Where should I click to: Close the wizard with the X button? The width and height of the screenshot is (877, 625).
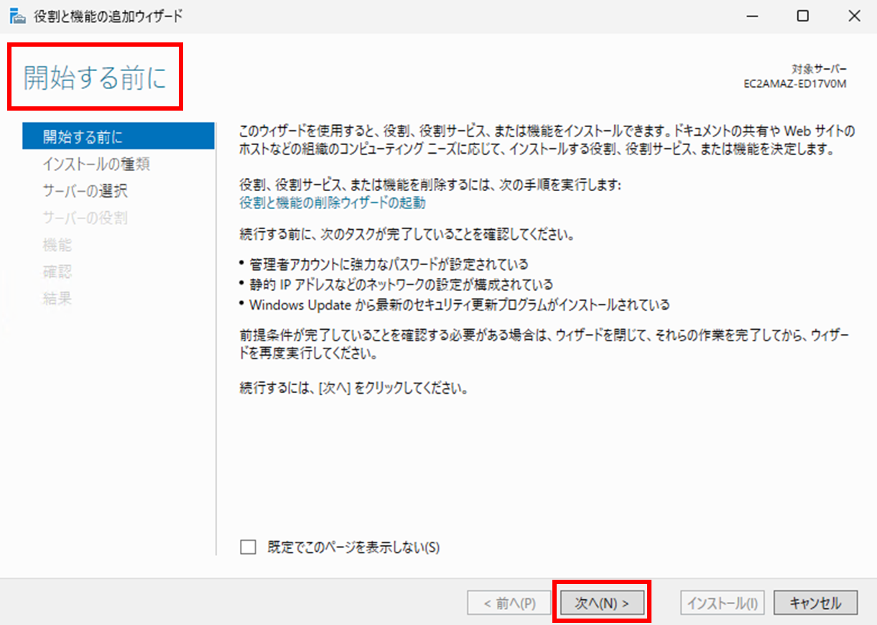point(853,17)
